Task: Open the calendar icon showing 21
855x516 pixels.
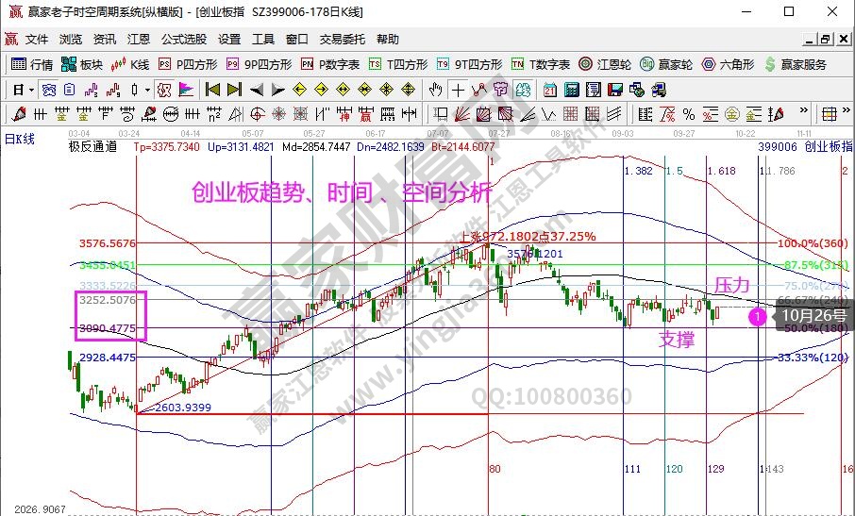Action: (550, 90)
